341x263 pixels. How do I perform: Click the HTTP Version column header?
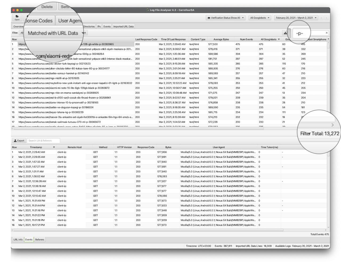pyautogui.click(x=124, y=147)
